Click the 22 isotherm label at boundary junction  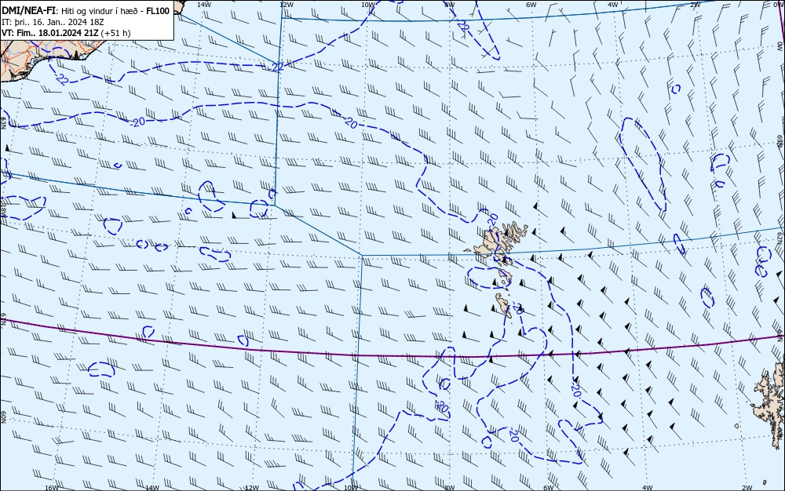[x=278, y=67]
